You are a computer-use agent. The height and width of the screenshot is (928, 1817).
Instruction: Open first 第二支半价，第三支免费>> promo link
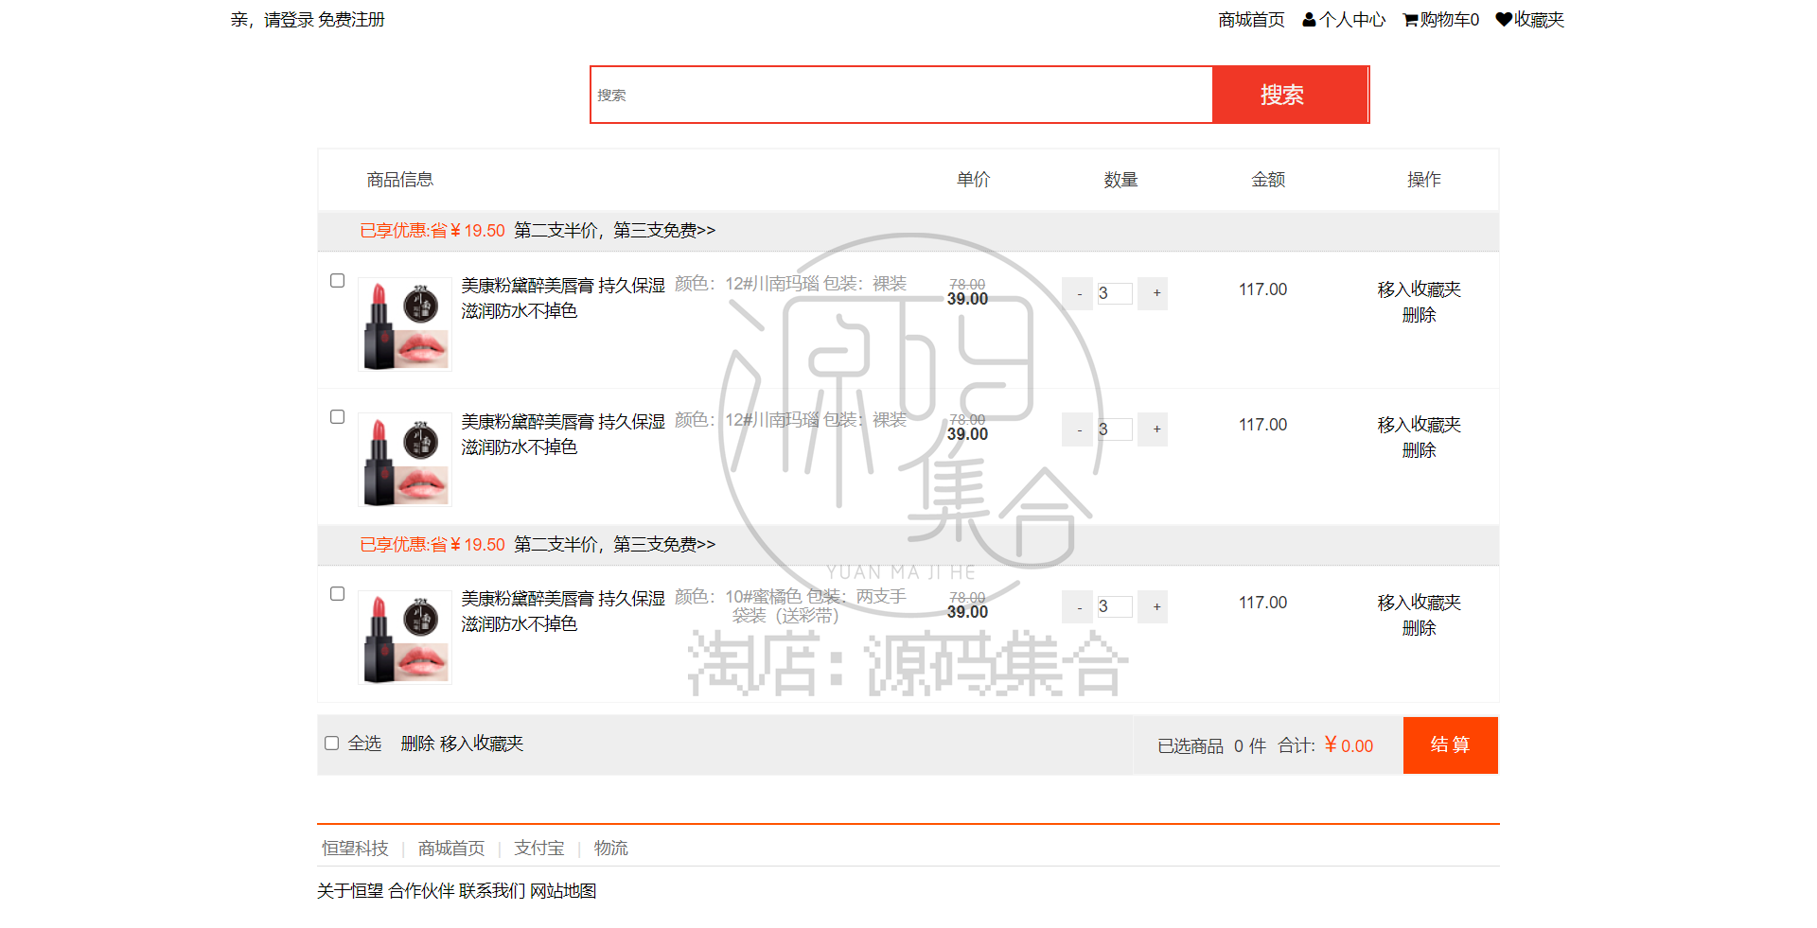614,231
